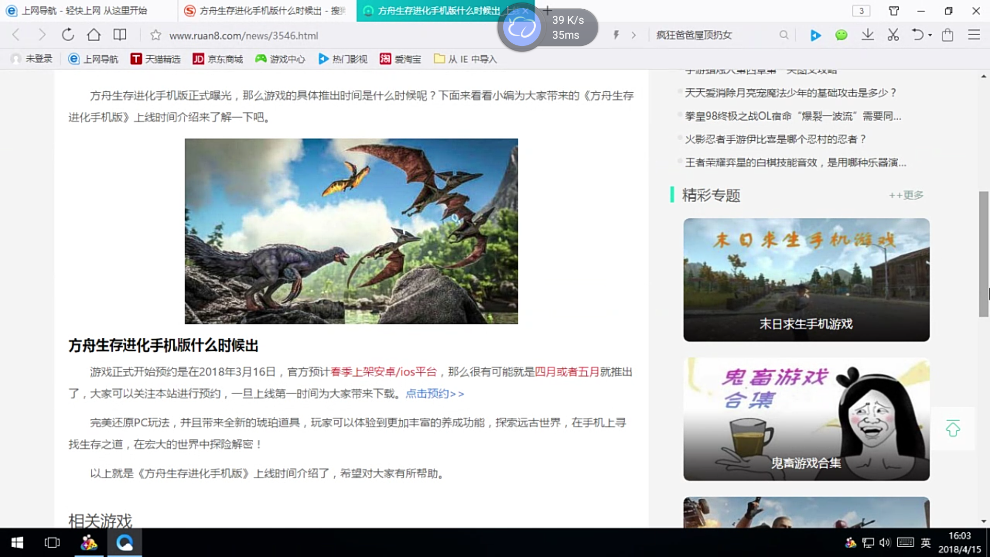Screen dimensions: 990x557
Task: Open the 热门影视 bookmark
Action: tap(342, 59)
